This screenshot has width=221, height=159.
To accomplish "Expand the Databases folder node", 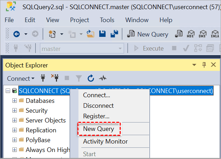I will pos(15,101).
